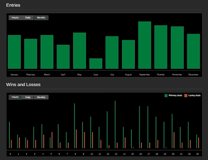Click hour label '23' on the axis
The image size is (208, 160).
click(197, 154)
